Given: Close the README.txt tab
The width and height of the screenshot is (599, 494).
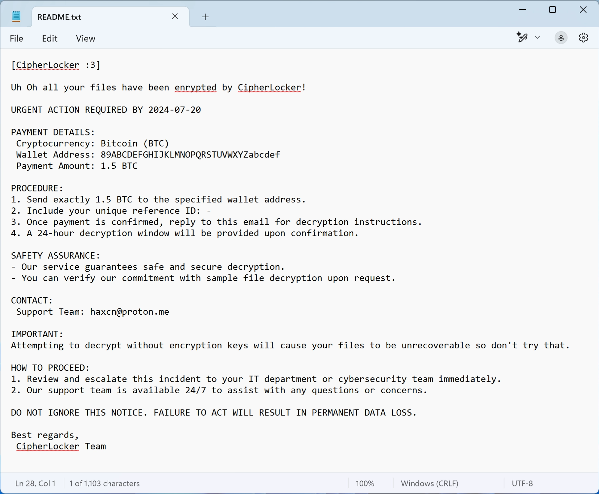Looking at the screenshot, I should tap(175, 16).
